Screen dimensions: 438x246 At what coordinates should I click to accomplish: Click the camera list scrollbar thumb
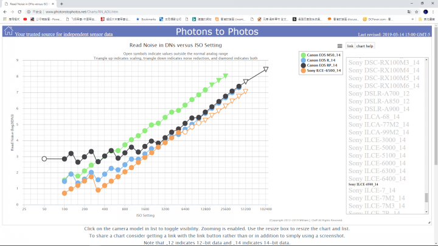426,197
